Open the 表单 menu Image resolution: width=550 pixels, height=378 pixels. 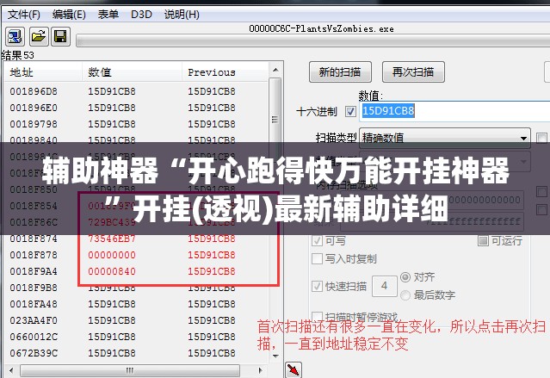tap(108, 15)
